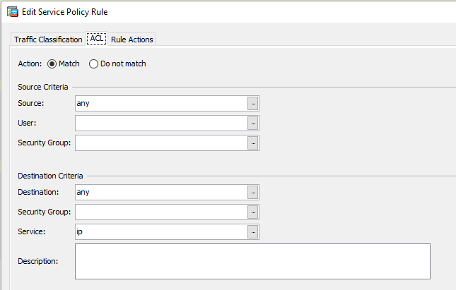Open the Destination browse ellipsis button
Image resolution: width=456 pixels, height=290 pixels.
[253, 192]
